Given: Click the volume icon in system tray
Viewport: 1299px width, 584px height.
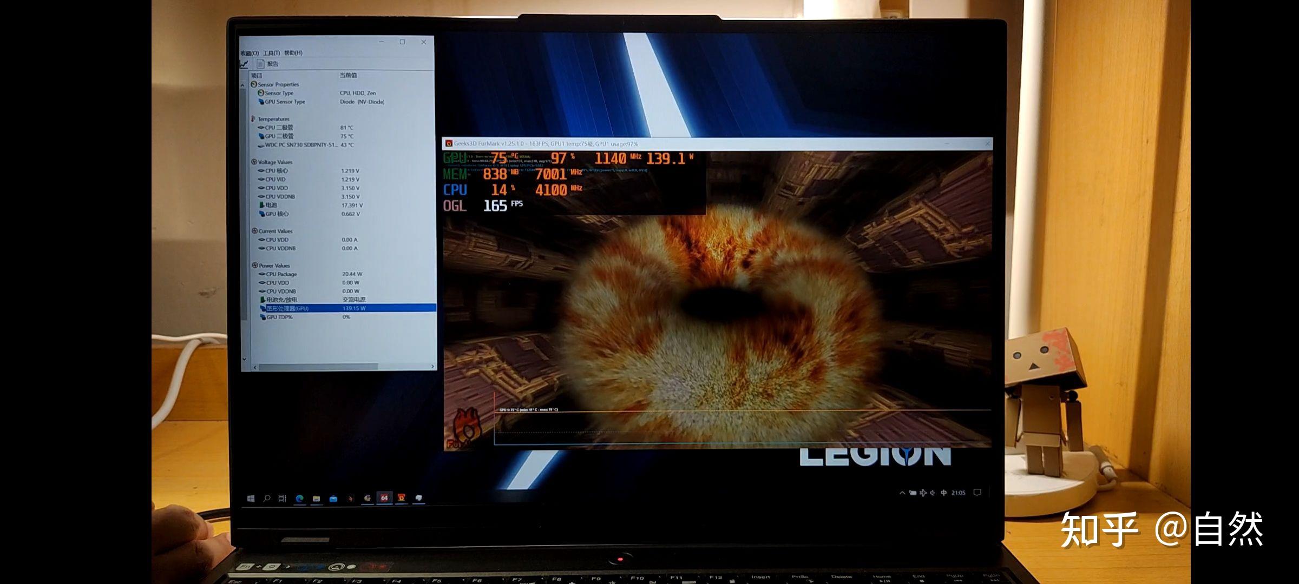Looking at the screenshot, I should [933, 493].
